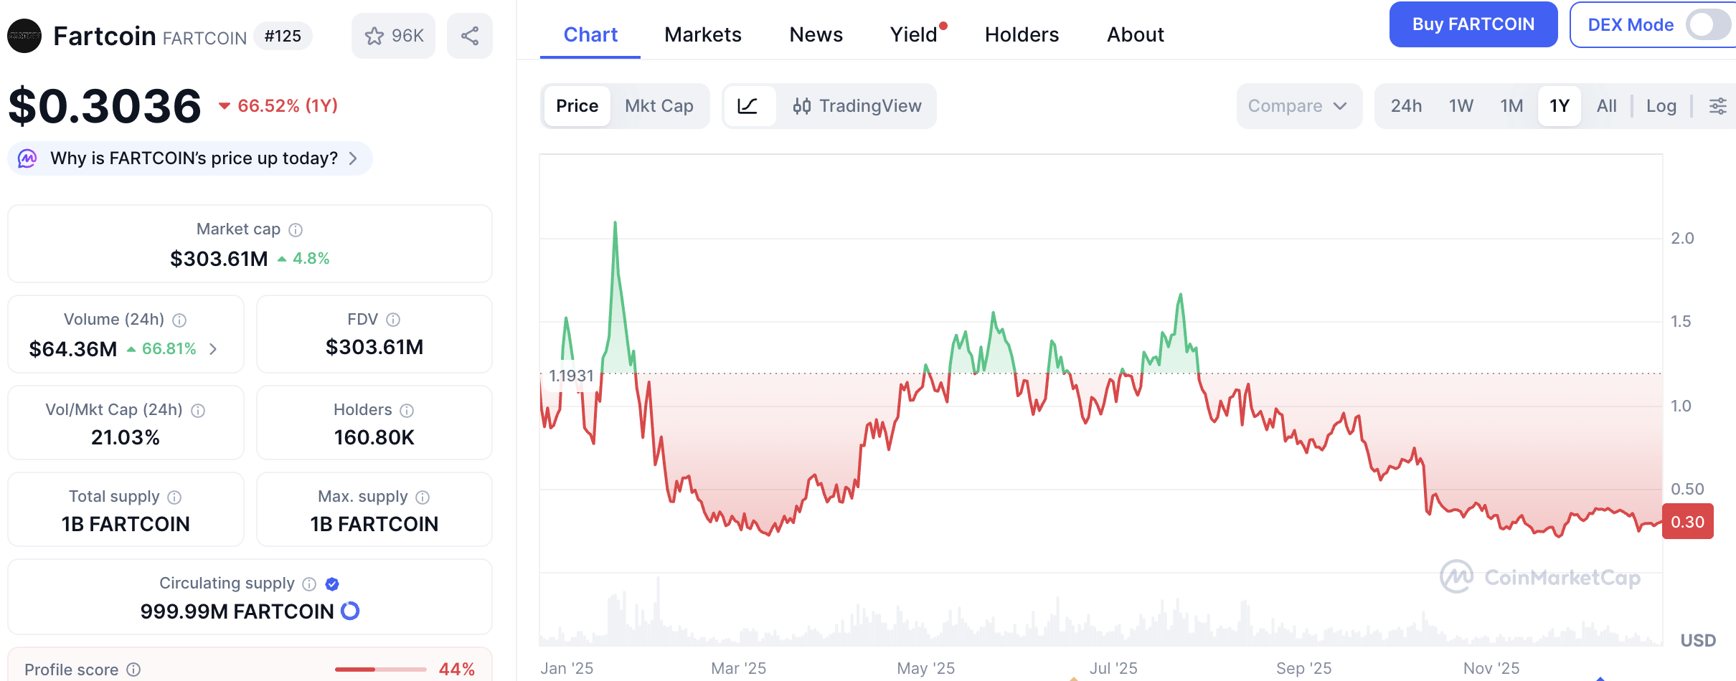The image size is (1736, 681).
Task: Switch chart to Price view
Action: point(577,106)
